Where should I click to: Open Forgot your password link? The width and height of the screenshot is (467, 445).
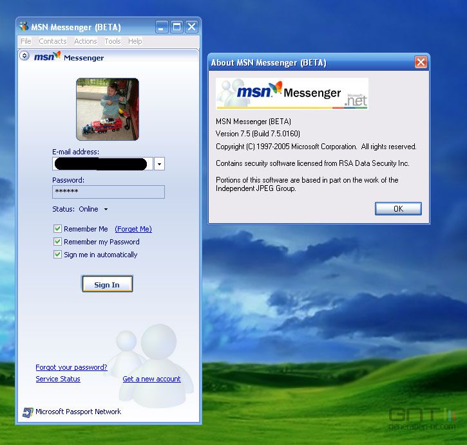coord(71,367)
